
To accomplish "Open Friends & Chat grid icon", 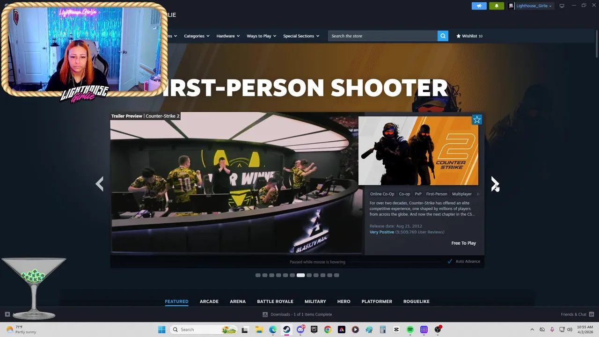I will point(592,314).
